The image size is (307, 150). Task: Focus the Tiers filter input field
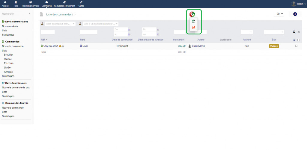88,32
